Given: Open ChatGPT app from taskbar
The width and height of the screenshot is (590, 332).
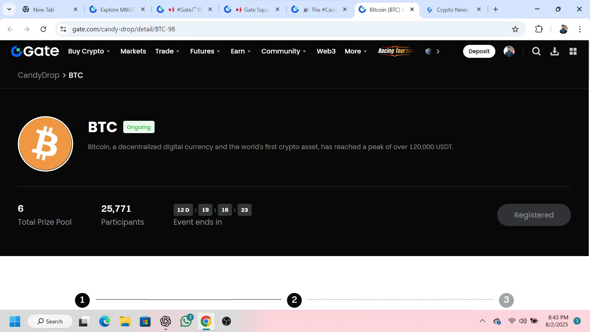Looking at the screenshot, I should 165,322.
